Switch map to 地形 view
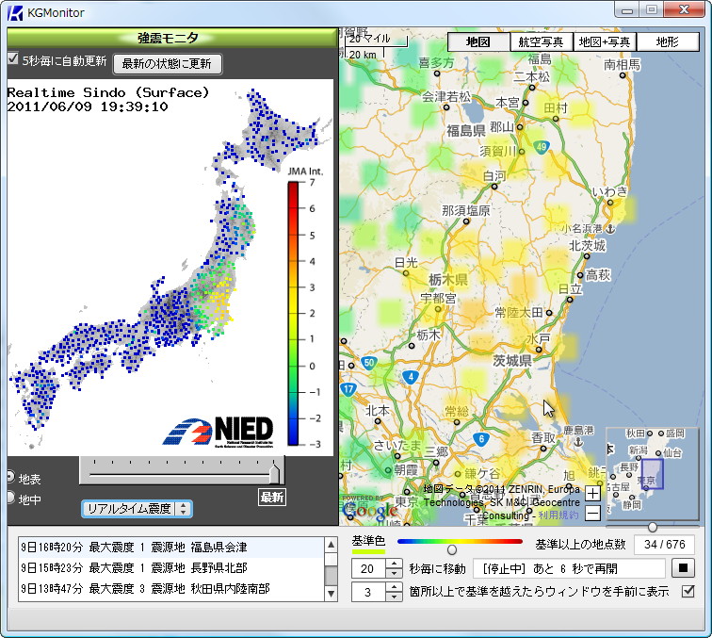This screenshot has height=638, width=712. [668, 41]
